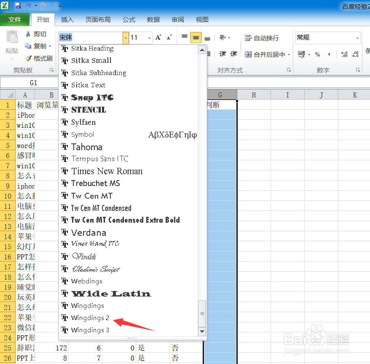The height and width of the screenshot is (364, 370).
Task: Click the bottom align icon
Action: pos(207,38)
